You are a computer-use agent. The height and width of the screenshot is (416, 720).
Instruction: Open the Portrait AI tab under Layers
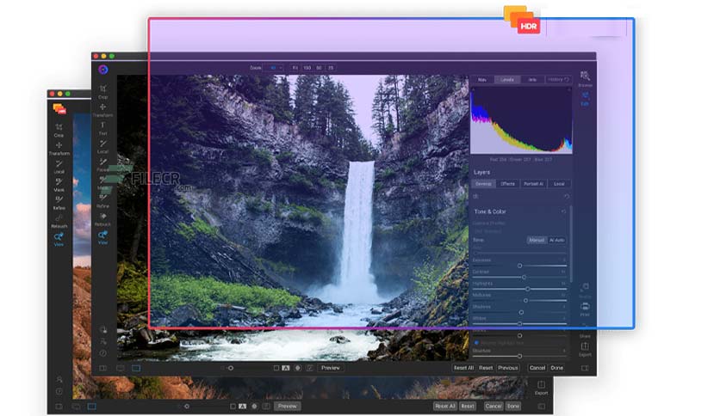pos(534,184)
